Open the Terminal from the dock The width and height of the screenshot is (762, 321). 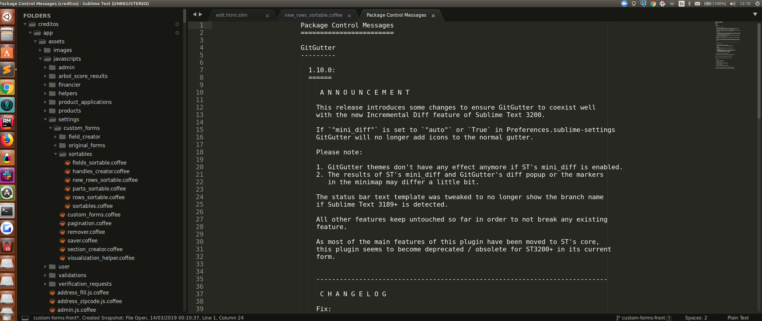pyautogui.click(x=7, y=211)
